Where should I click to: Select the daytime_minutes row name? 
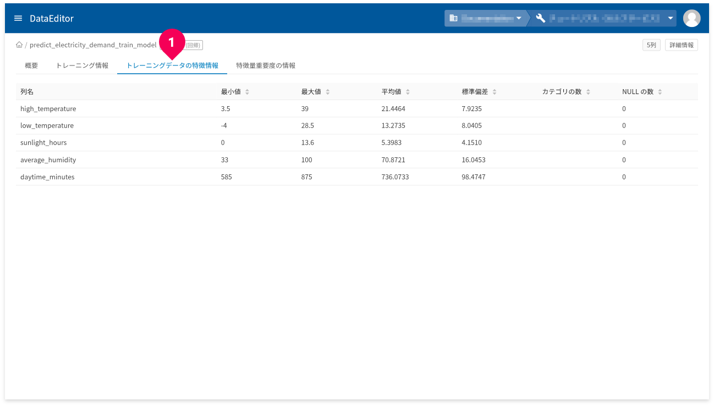[x=47, y=177]
